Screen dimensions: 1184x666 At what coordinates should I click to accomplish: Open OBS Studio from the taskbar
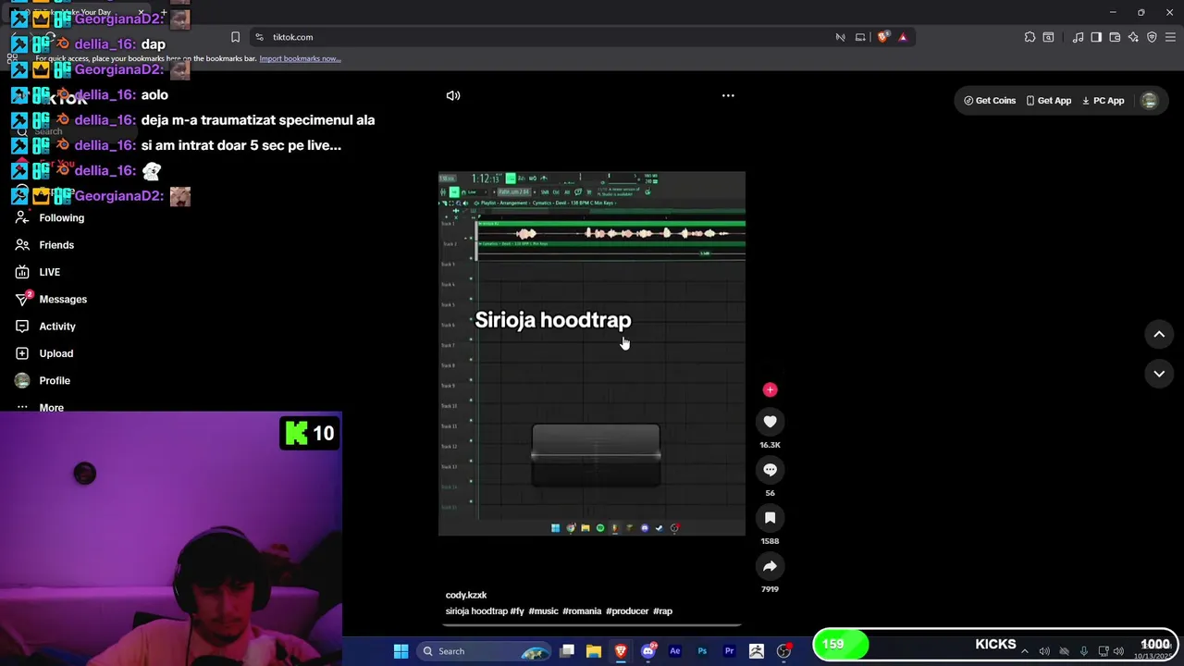(x=783, y=651)
